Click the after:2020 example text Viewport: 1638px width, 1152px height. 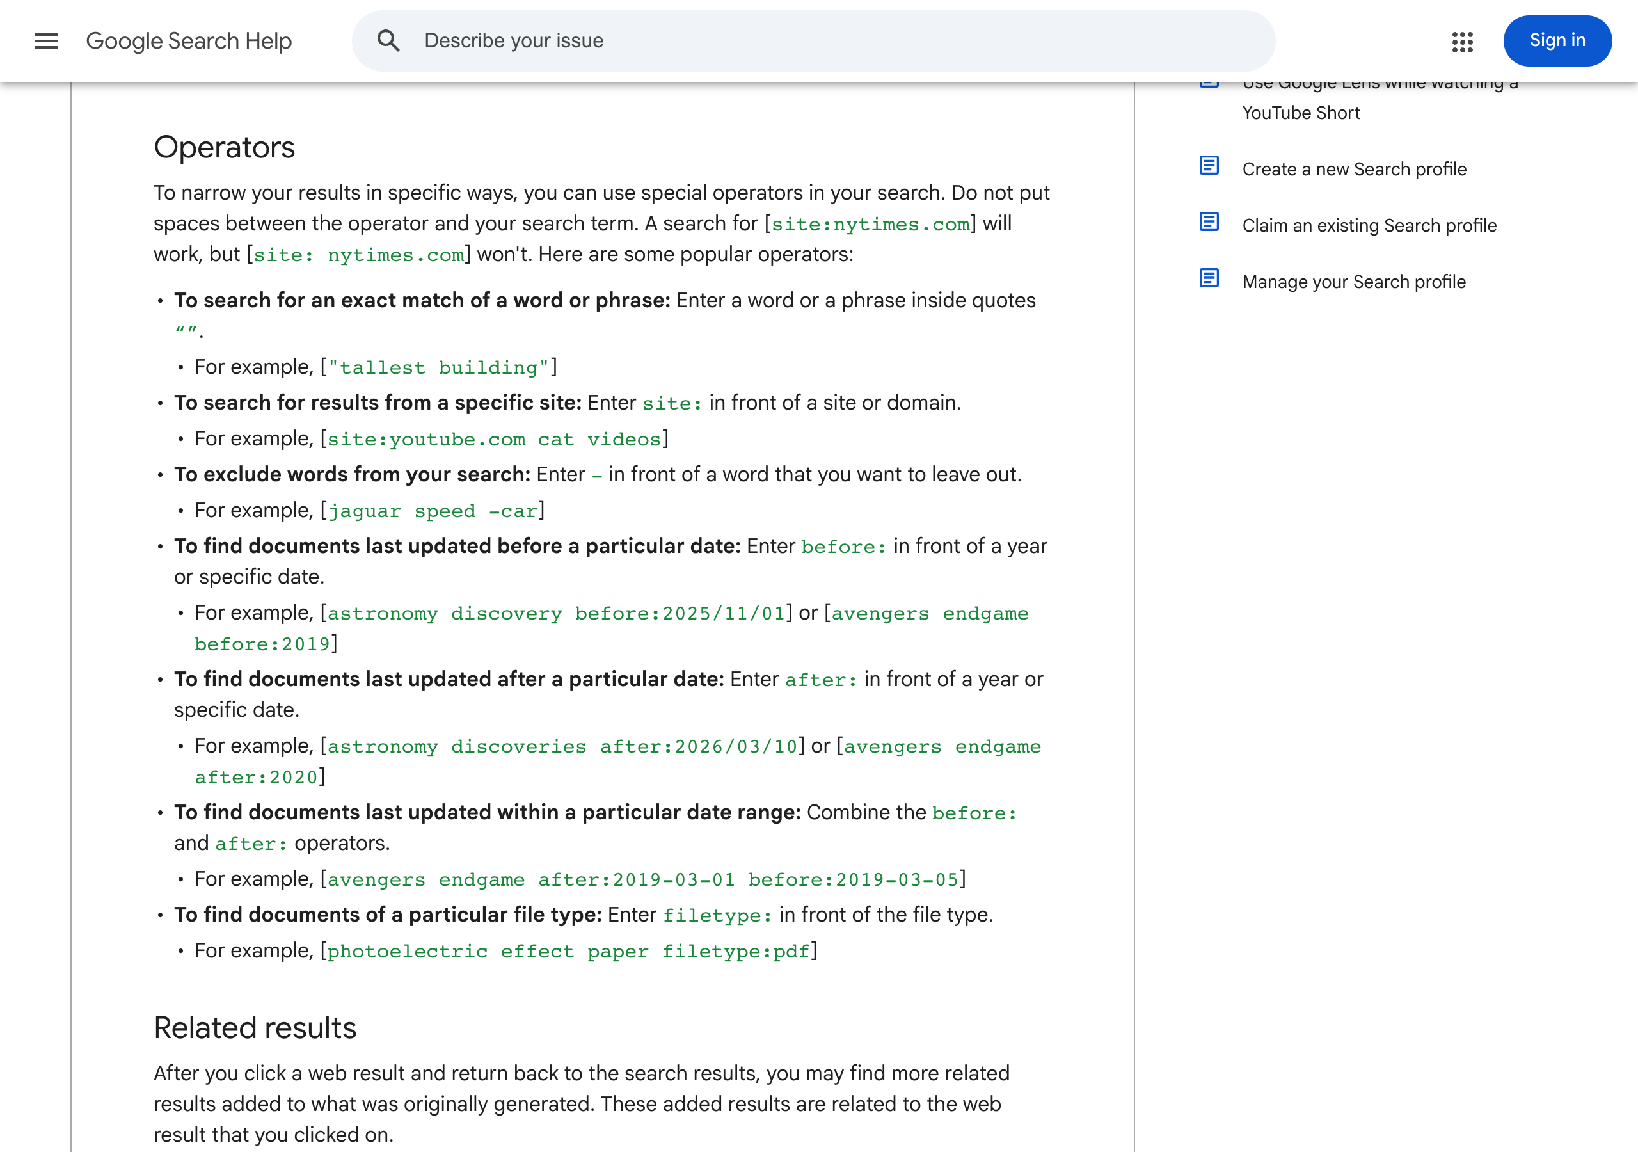255,777
